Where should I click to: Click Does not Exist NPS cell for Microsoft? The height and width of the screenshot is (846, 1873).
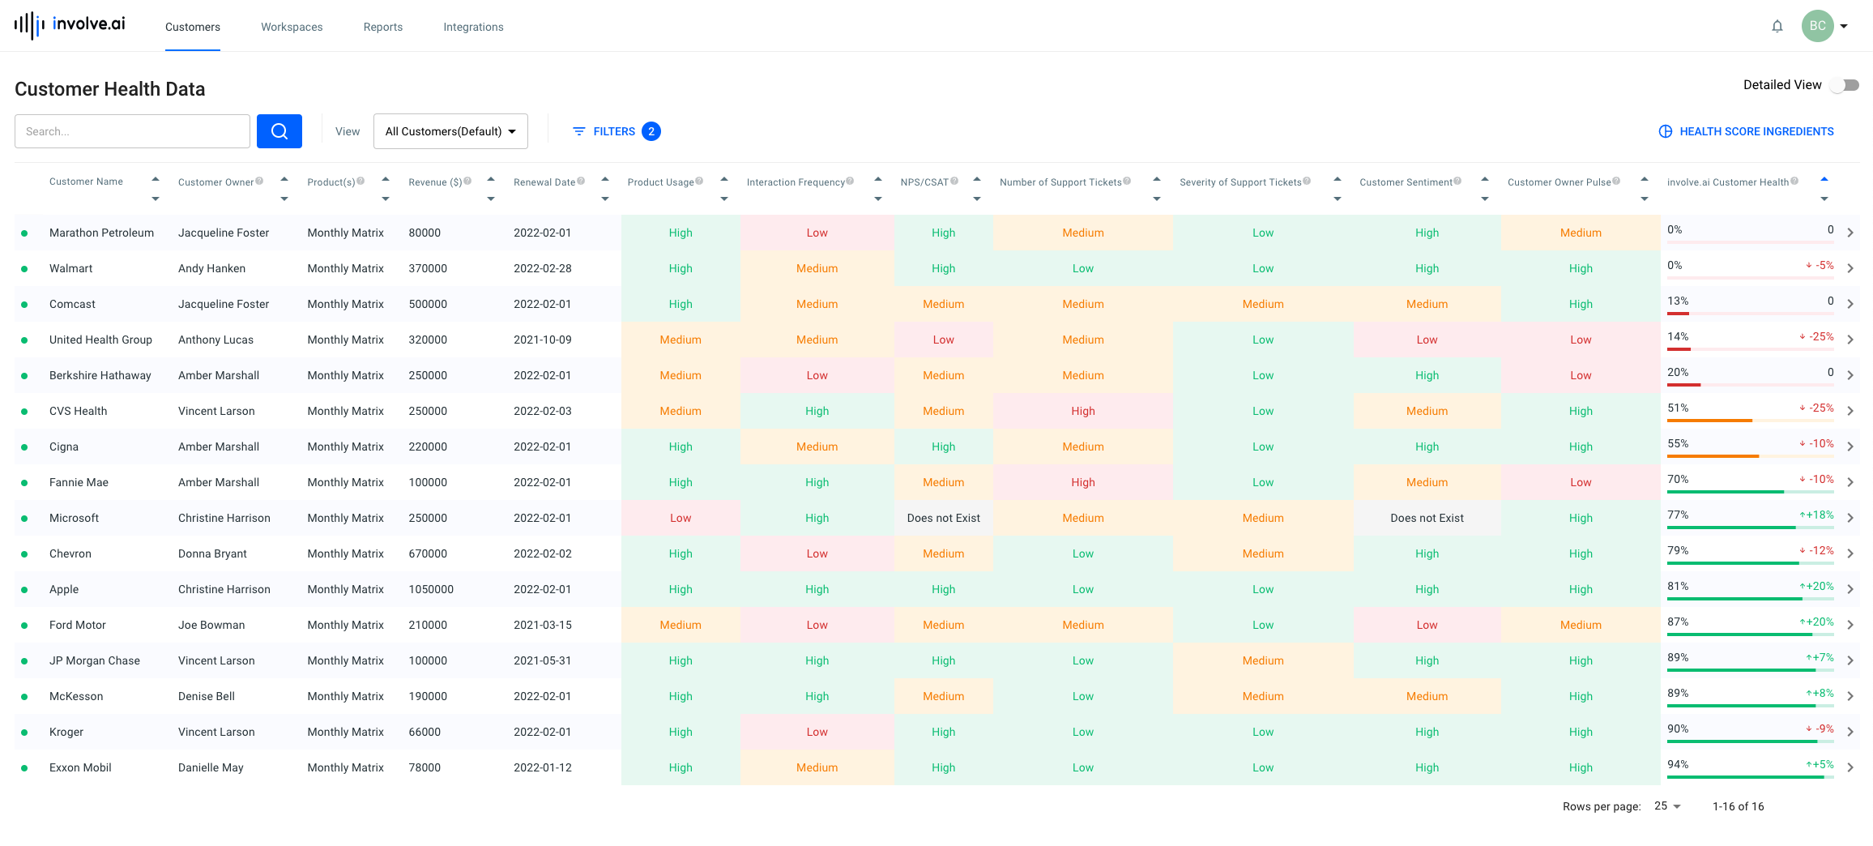(943, 518)
